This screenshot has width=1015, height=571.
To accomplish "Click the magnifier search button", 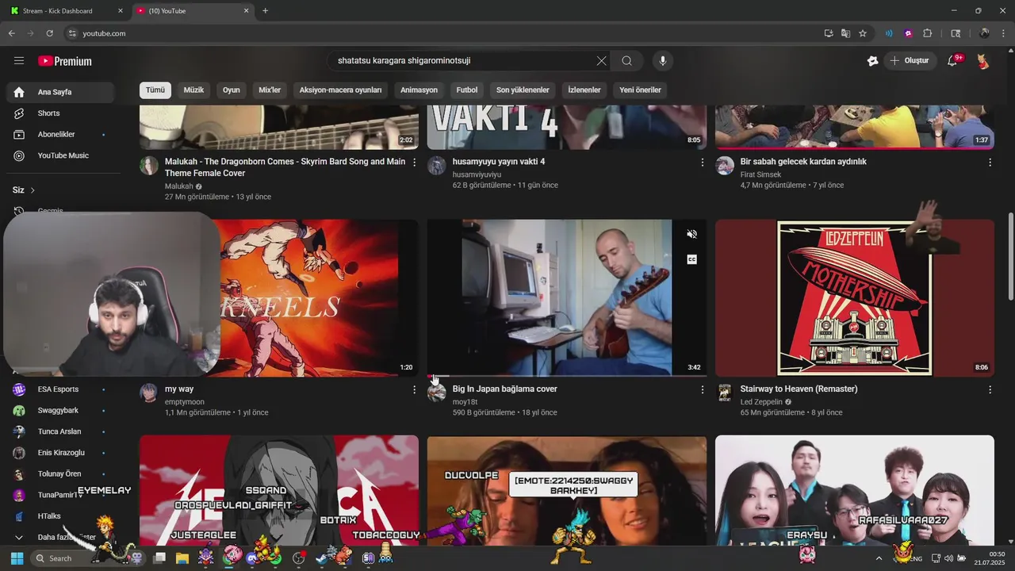I will click(626, 60).
